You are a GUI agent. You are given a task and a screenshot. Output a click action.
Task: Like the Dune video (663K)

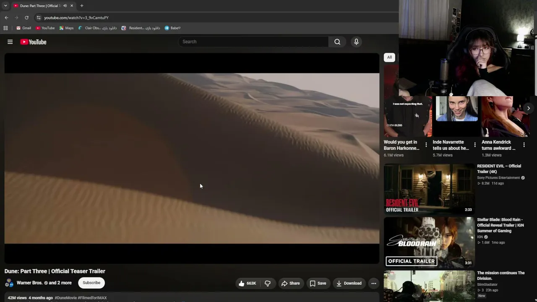click(x=247, y=283)
